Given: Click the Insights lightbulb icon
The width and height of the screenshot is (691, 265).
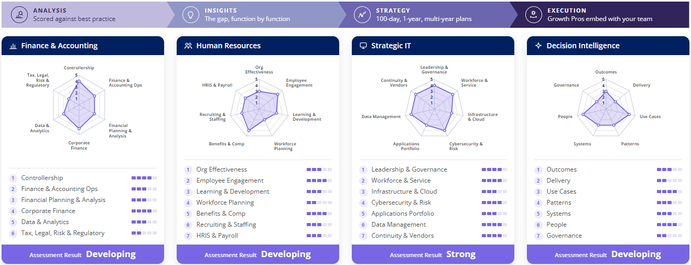Looking at the screenshot, I should point(191,15).
